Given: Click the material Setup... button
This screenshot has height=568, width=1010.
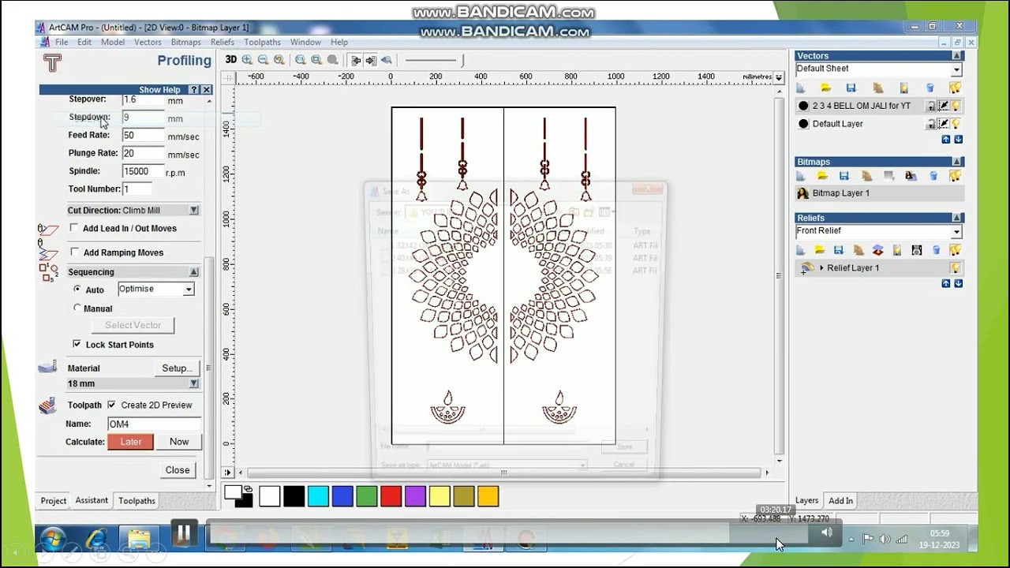Looking at the screenshot, I should tap(177, 368).
